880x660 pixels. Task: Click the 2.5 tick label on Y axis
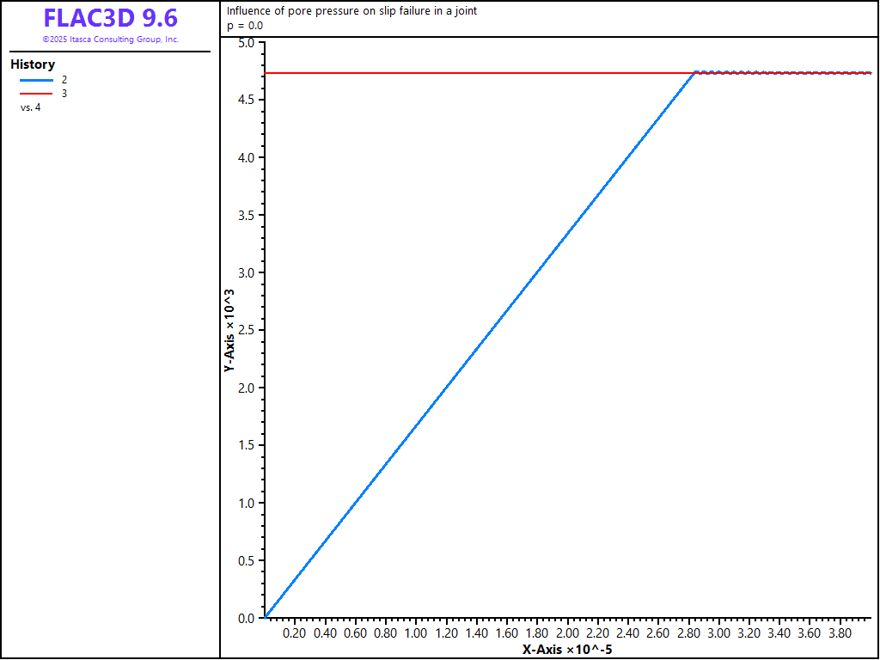(x=246, y=330)
